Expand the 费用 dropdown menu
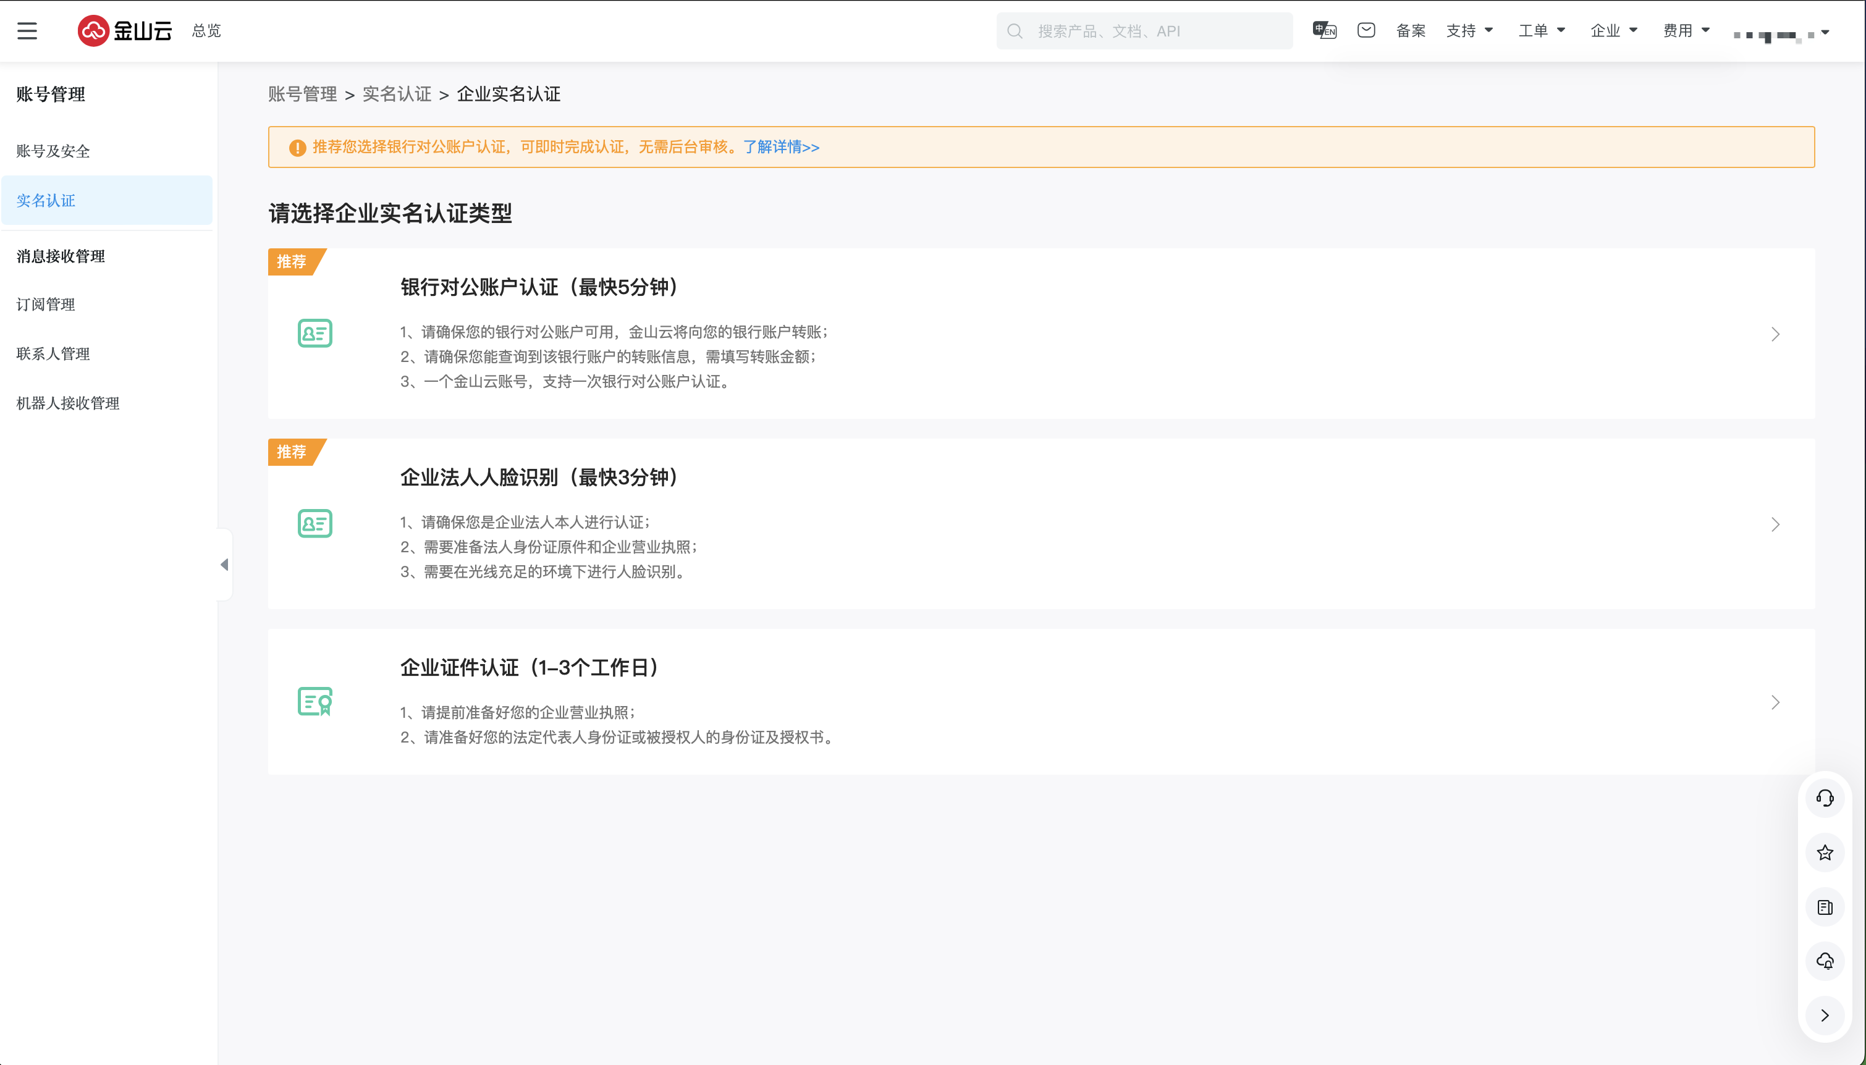Image resolution: width=1866 pixels, height=1065 pixels. click(x=1686, y=31)
